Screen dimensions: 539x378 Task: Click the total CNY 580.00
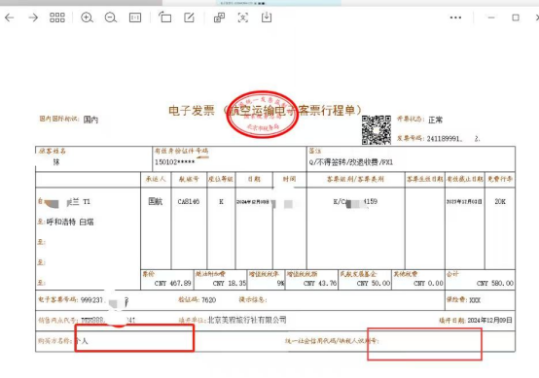click(495, 283)
